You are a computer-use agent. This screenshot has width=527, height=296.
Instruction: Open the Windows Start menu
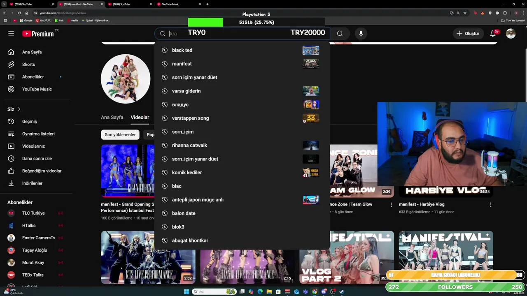tap(187, 291)
